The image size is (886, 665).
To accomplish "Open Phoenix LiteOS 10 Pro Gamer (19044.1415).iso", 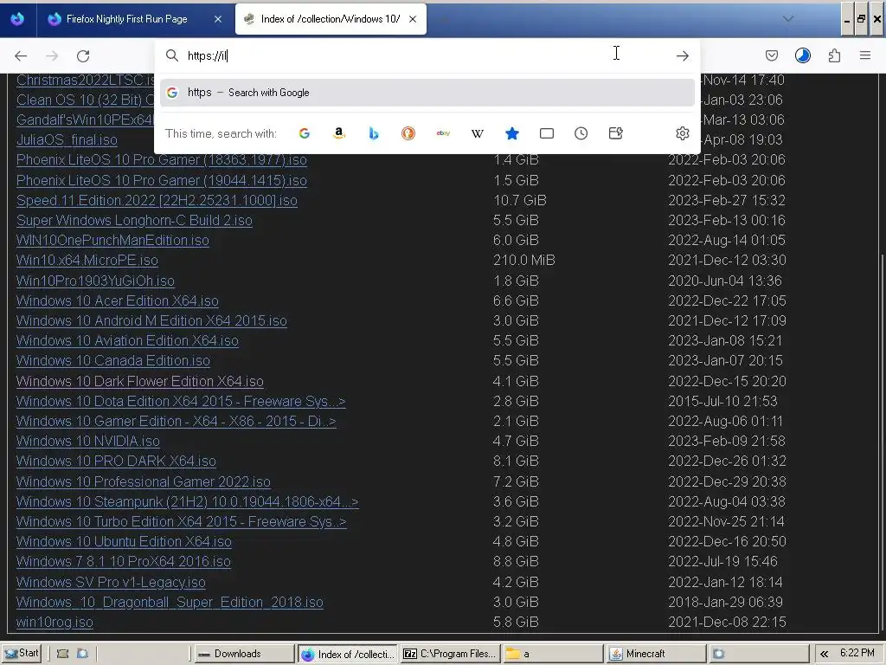I will point(162,180).
